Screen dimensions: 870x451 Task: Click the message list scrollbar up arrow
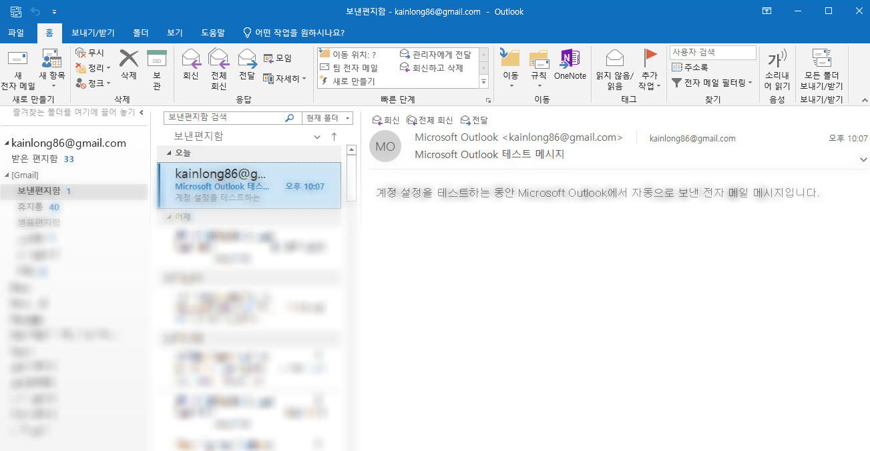click(x=351, y=149)
